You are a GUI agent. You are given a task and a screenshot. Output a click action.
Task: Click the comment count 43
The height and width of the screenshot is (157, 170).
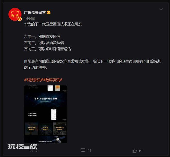click(89, 150)
